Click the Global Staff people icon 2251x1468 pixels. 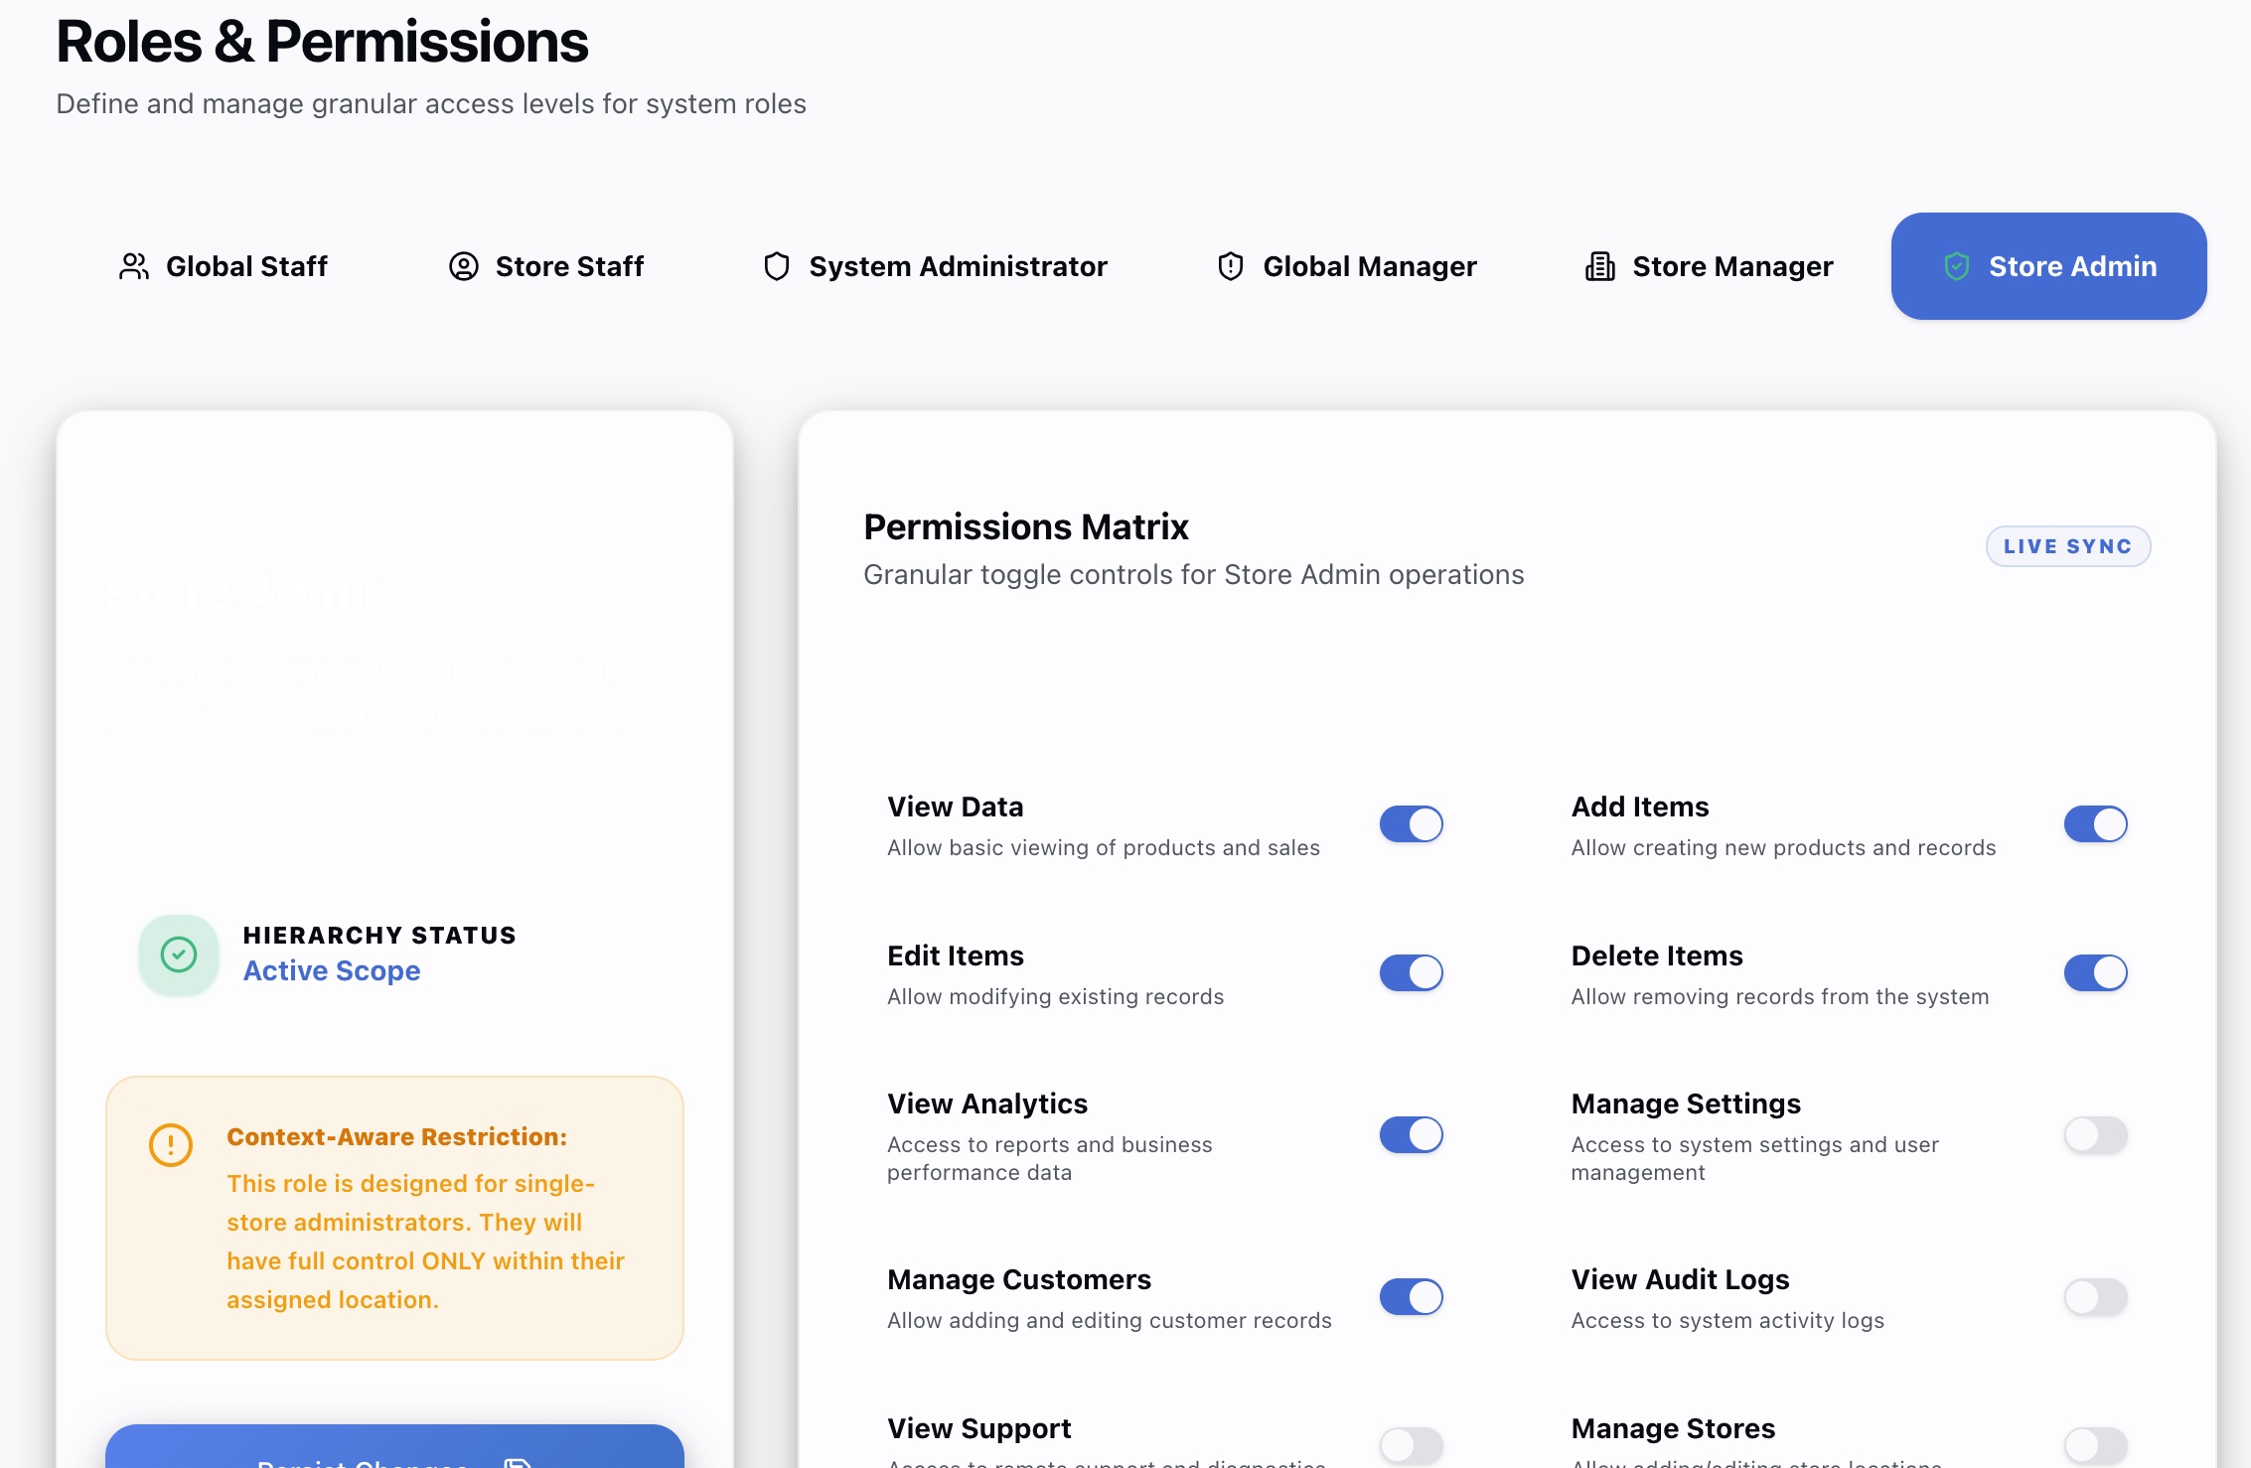[x=133, y=265]
